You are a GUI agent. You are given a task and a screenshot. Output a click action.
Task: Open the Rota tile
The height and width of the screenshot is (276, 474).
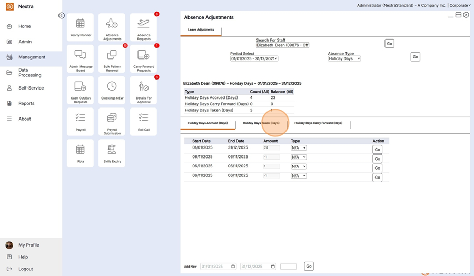tap(80, 153)
